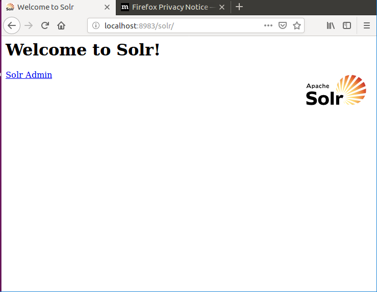Open the Firefox hamburger menu
Image resolution: width=377 pixels, height=292 pixels.
point(366,25)
